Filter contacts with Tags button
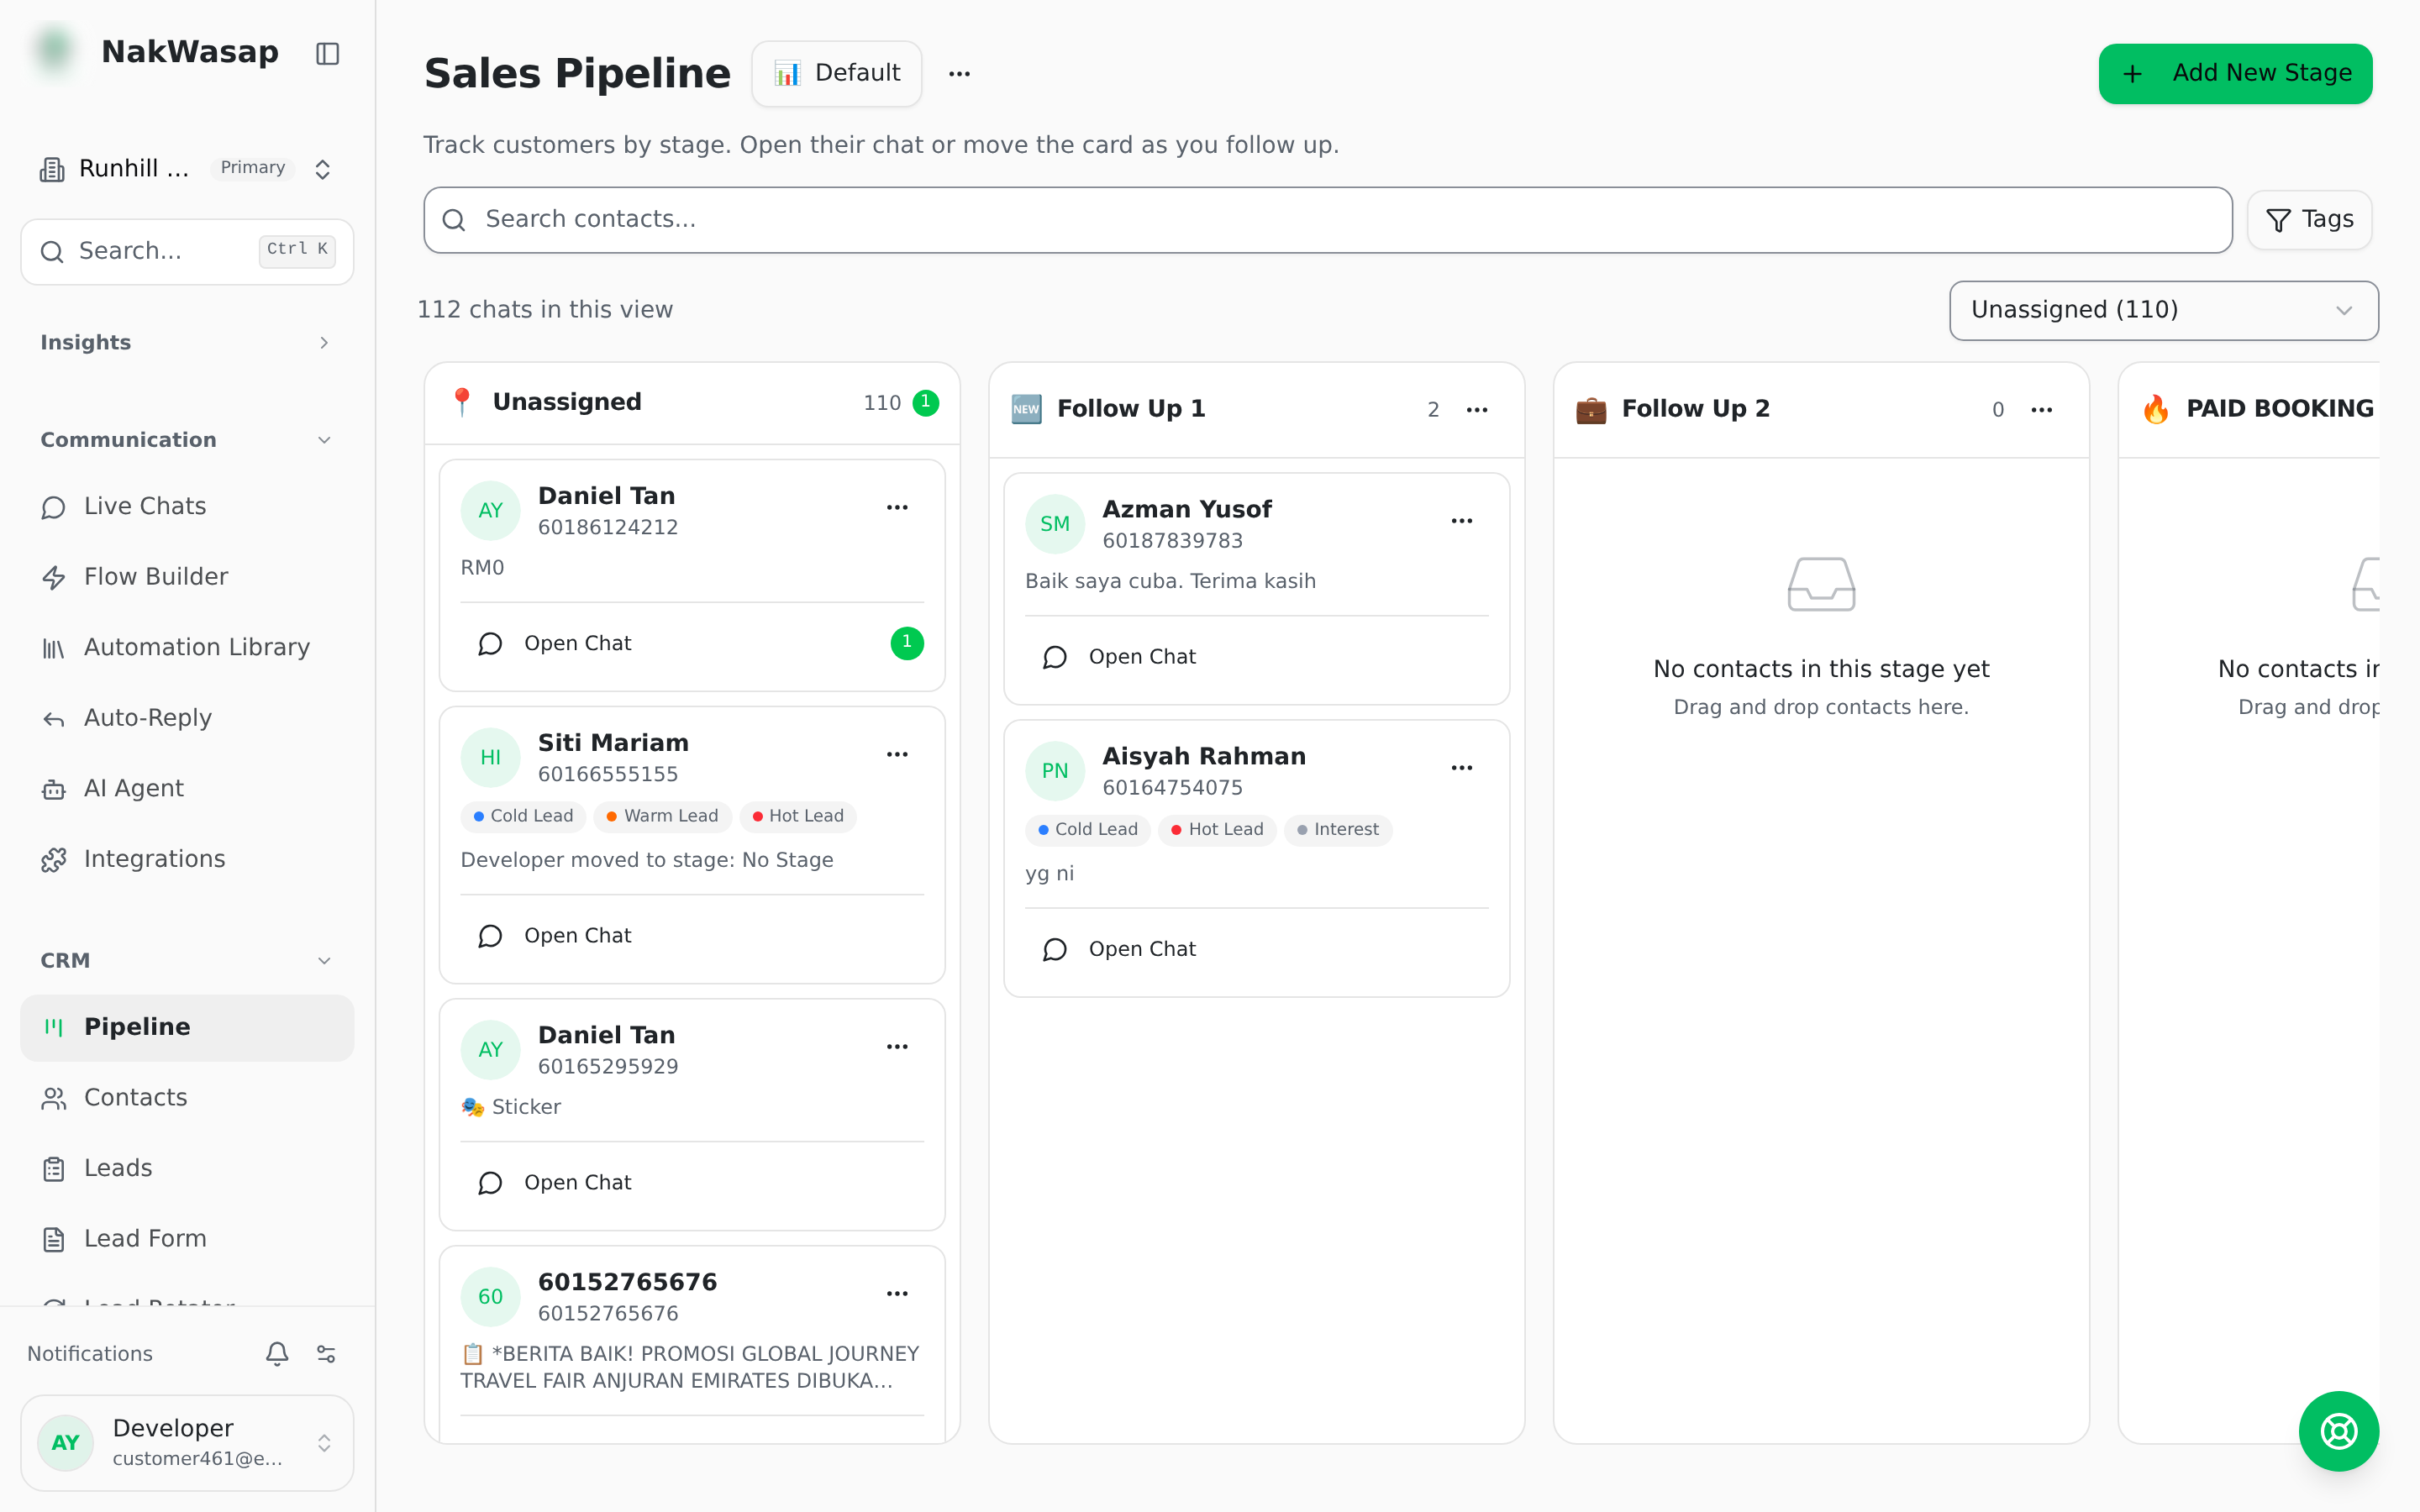Screen dimensions: 2420x1512 click(x=2309, y=220)
